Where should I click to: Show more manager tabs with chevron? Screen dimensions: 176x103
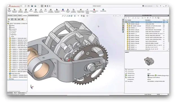[27, 19]
